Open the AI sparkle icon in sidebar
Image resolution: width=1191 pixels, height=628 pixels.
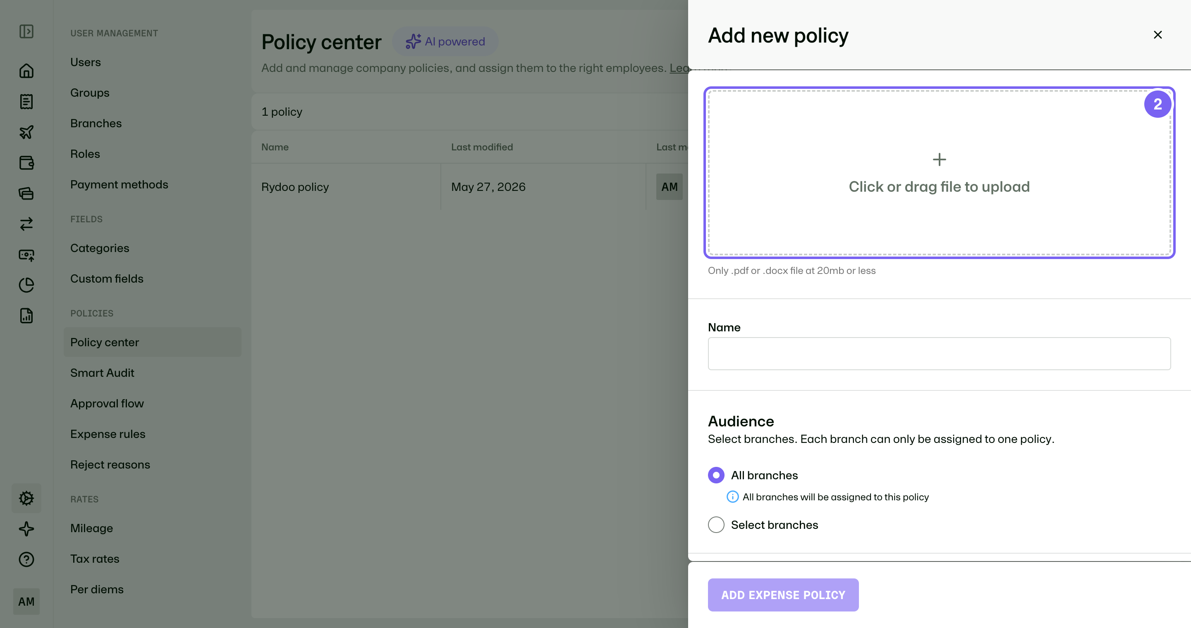(26, 529)
